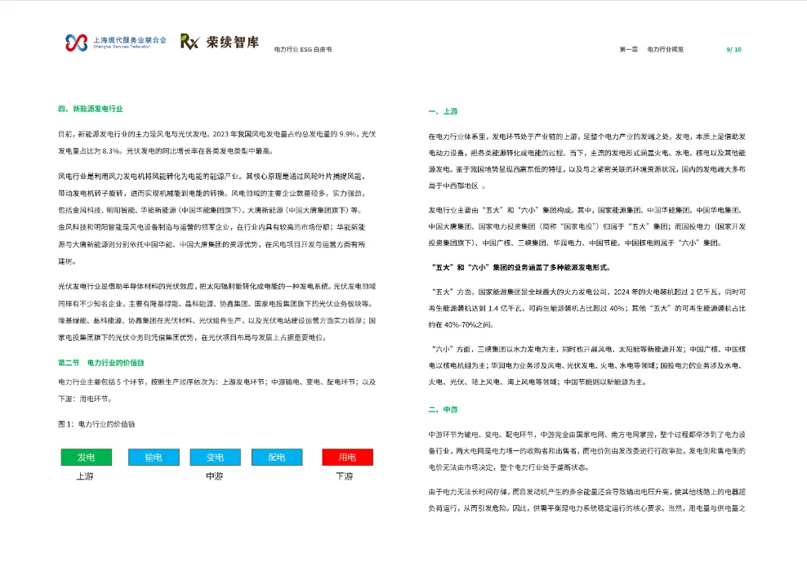Viewport: 807px width, 572px height.
Task: Click the 下游 label under 用电
Action: (345, 476)
